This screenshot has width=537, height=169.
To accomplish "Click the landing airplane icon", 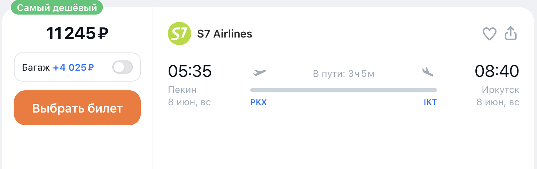I will tap(428, 72).
